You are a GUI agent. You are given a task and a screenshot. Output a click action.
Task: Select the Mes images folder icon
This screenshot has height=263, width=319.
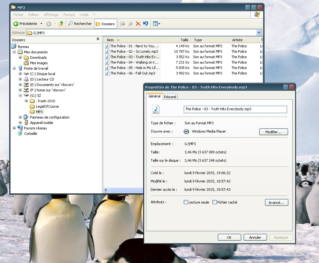pos(26,63)
